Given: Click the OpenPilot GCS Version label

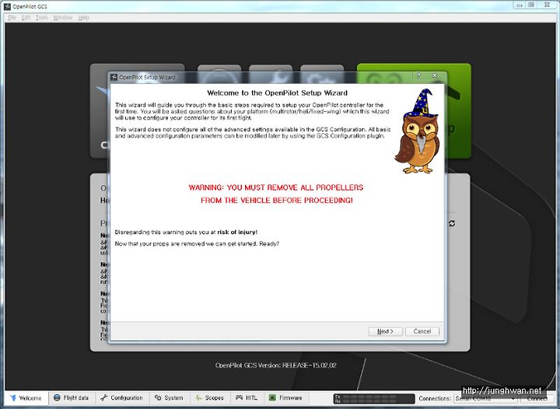Looking at the screenshot, I should coord(275,365).
